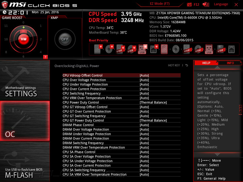Select the legacy CD/DVD boot icon without badge

[175, 49]
